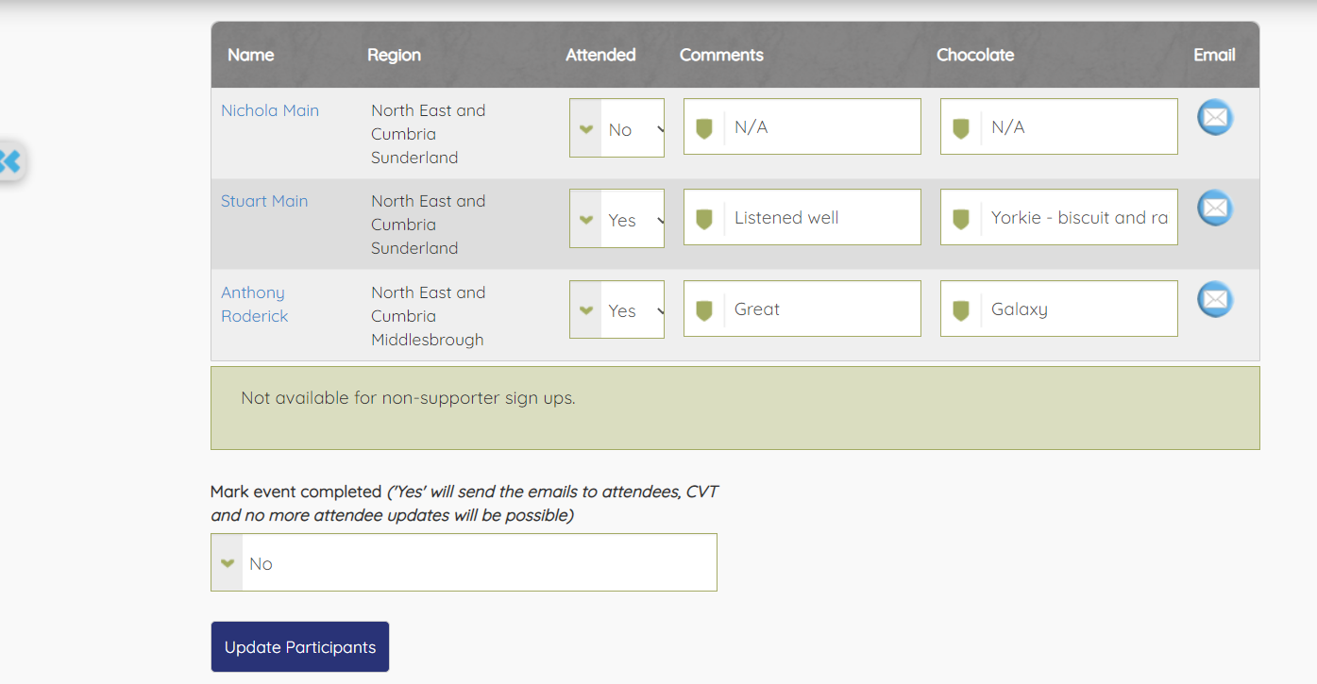This screenshot has height=684, width=1317.
Task: Click shield icon in Anthony's Chocolate field
Action: pos(961,309)
